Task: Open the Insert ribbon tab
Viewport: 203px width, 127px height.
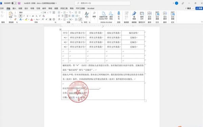Action: click(14, 8)
